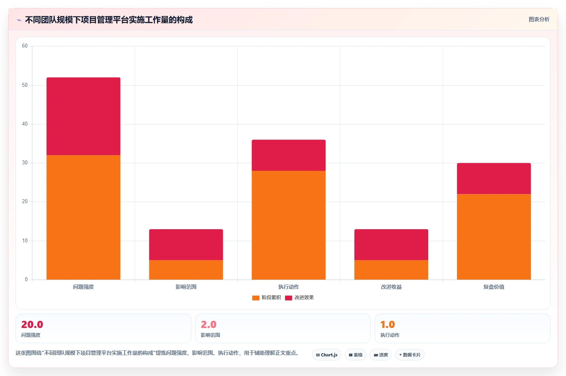This screenshot has width=566, height=376.
Task: Select the red 改进收益 bar segment
Action: click(391, 245)
